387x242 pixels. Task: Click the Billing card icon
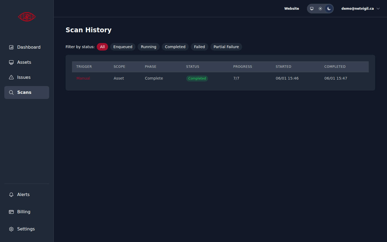coord(11,212)
